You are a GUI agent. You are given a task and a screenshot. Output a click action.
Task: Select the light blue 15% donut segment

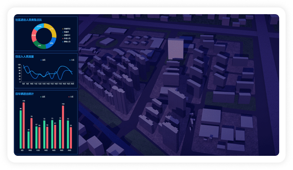pos(39,26)
